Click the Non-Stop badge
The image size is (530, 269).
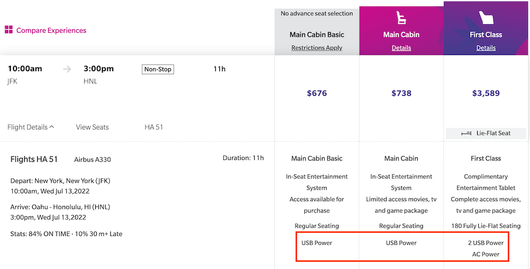point(157,69)
